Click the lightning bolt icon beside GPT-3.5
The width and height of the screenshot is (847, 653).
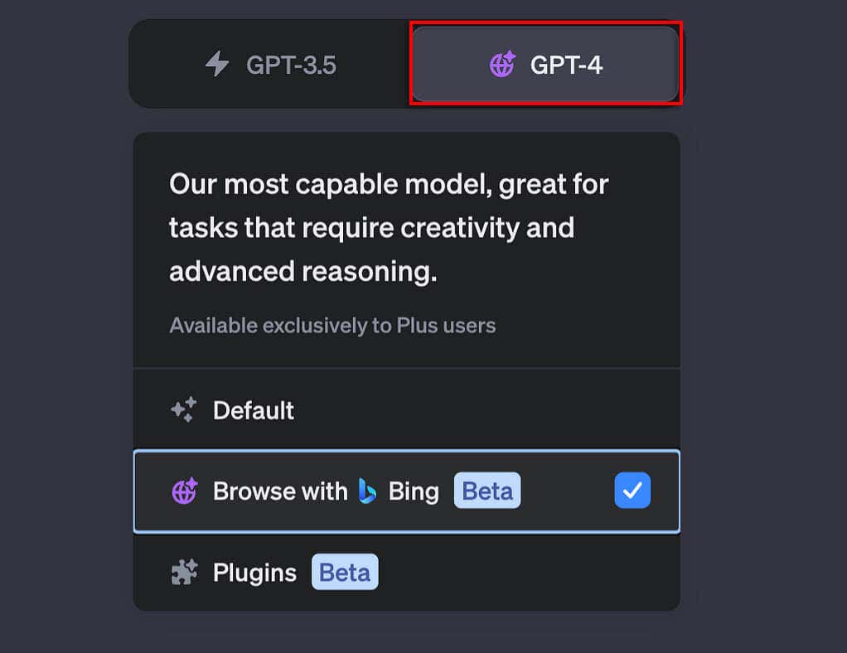217,65
